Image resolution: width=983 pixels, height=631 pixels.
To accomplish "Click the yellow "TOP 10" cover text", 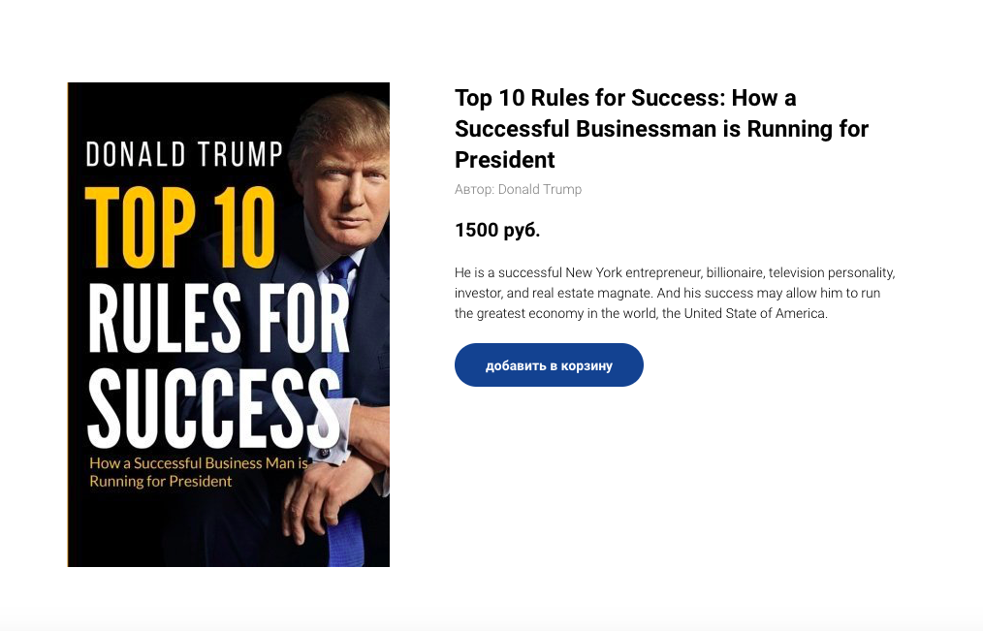I will click(180, 227).
